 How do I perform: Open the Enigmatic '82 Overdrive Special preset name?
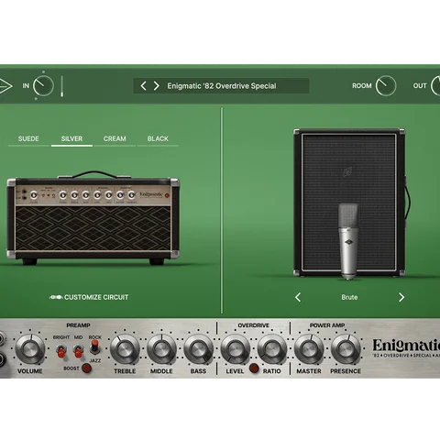[x=222, y=86]
